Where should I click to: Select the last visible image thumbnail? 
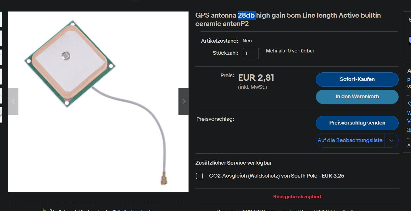(x=1, y=115)
